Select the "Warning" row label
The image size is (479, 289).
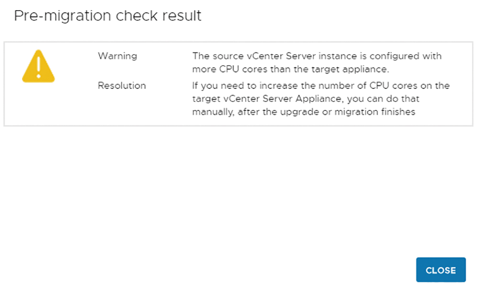pyautogui.click(x=117, y=56)
